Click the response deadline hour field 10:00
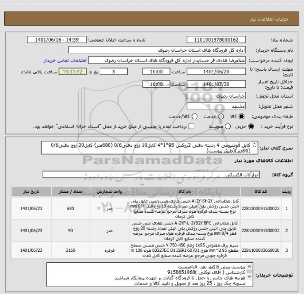 156,72
